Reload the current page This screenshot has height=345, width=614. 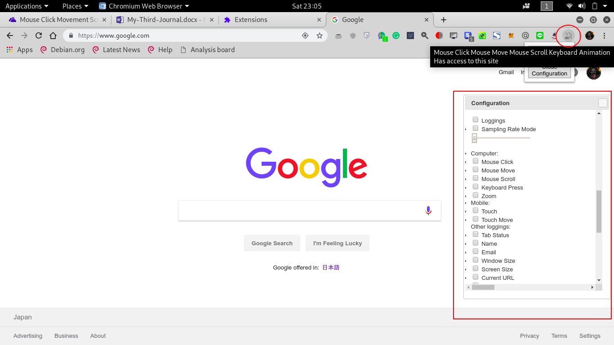[x=39, y=35]
